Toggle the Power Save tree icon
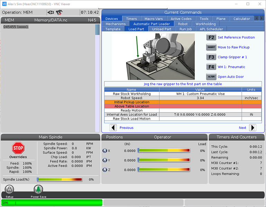This screenshot has height=207, width=266. [x=38, y=189]
